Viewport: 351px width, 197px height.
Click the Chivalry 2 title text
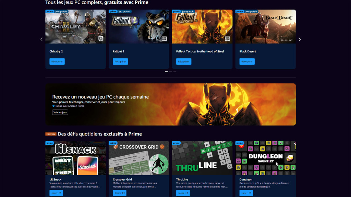point(56,51)
